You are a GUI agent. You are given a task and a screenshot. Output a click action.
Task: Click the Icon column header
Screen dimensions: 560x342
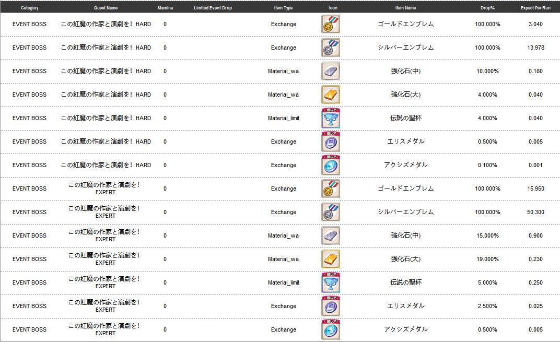pyautogui.click(x=333, y=7)
